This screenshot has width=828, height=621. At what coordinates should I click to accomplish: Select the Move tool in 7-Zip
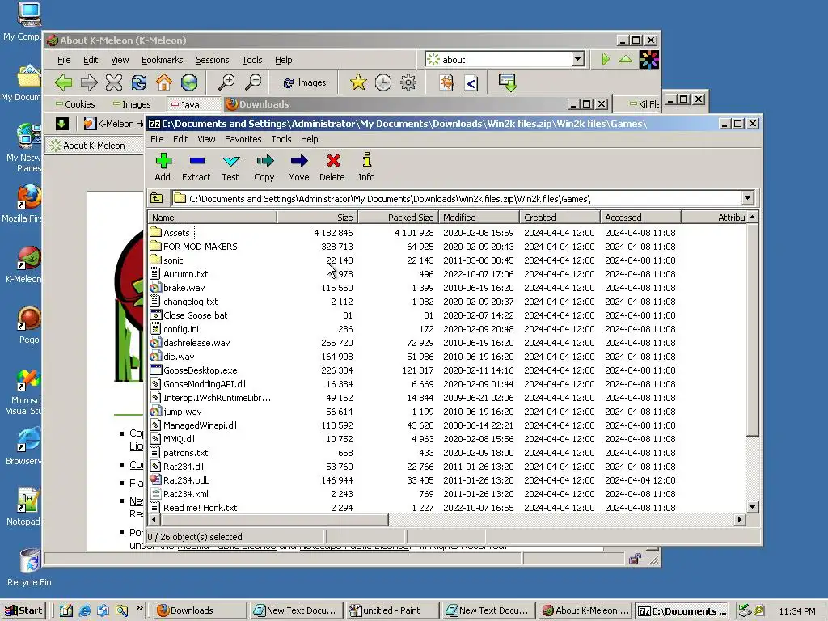point(298,167)
